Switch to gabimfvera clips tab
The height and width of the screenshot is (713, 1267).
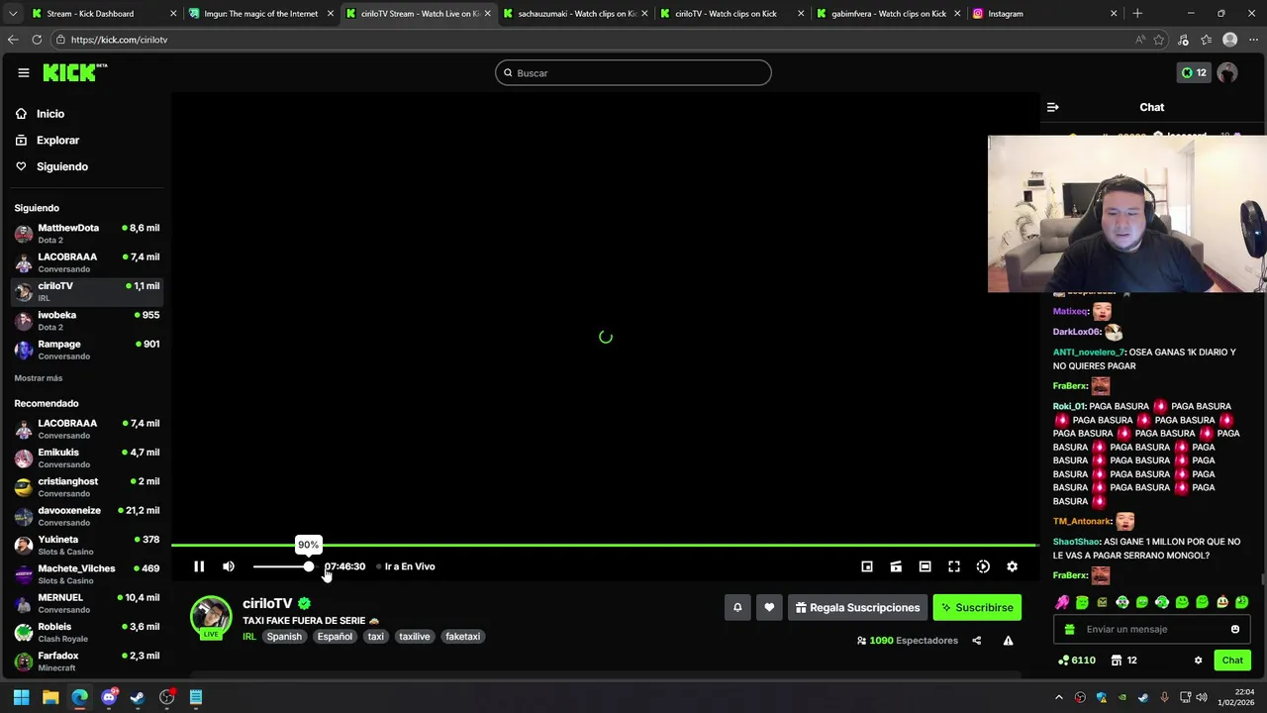pos(888,14)
